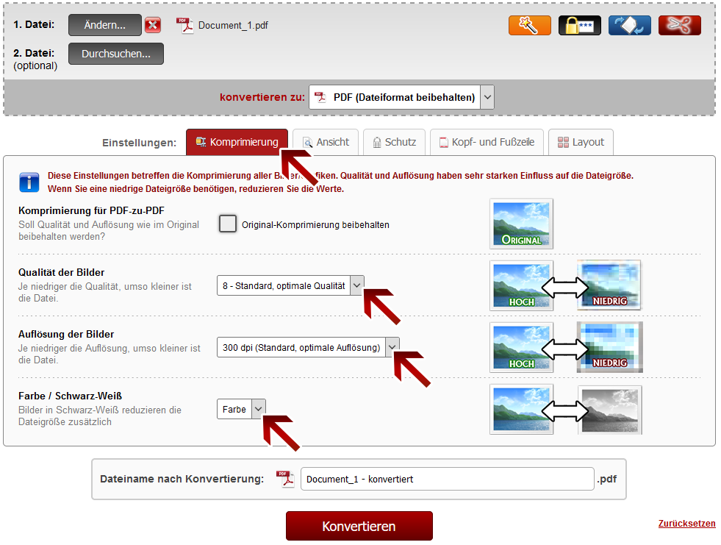Image resolution: width=721 pixels, height=545 pixels.
Task: Click the padlock password protection icon
Action: 579,25
